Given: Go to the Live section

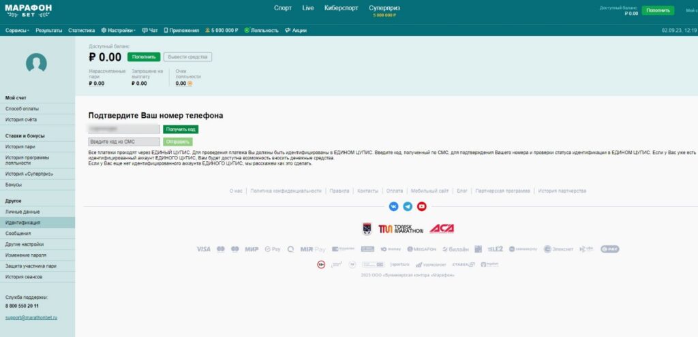Looking at the screenshot, I should pos(307,8).
